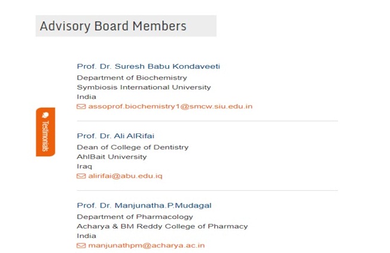Open email link manjunathpm@acharya.ac.in
The height and width of the screenshot is (253, 390).
[x=147, y=245]
